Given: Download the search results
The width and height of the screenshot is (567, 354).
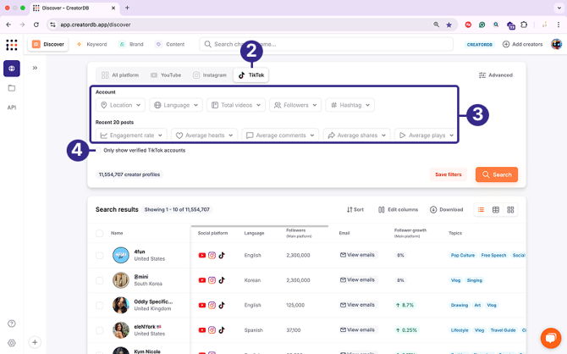Looking at the screenshot, I should 447,210.
